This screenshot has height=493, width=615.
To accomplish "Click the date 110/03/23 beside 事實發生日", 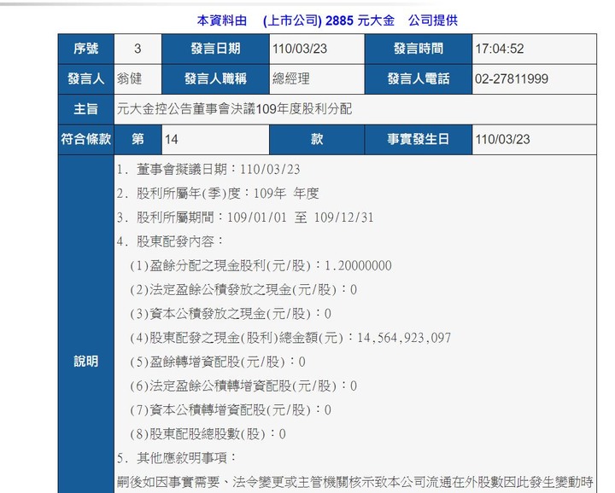I will (502, 139).
